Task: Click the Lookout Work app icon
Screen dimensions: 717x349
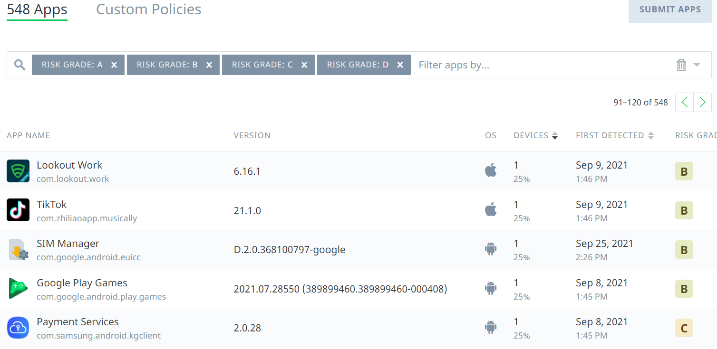Action: pos(18,171)
